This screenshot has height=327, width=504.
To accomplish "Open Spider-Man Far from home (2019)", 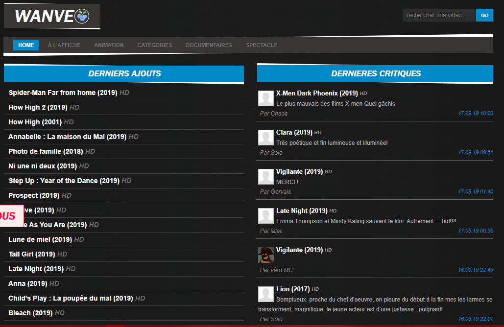I will tap(63, 93).
